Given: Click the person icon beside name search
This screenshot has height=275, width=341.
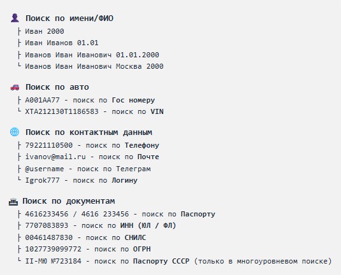Looking at the screenshot, I should click(15, 18).
